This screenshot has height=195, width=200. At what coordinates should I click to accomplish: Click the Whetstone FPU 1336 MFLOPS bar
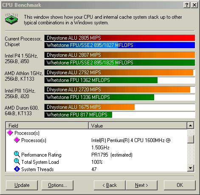pos(99,97)
